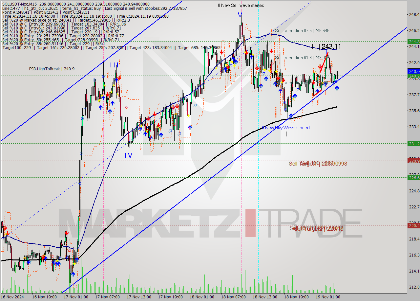420x301 pixels.
Task: Click the '18 Nov 19:00' time axis label
Action: [x=296, y=297]
